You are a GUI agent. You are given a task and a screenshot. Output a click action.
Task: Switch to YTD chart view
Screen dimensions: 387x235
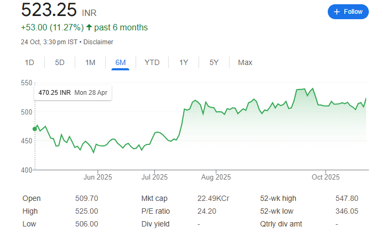click(152, 62)
